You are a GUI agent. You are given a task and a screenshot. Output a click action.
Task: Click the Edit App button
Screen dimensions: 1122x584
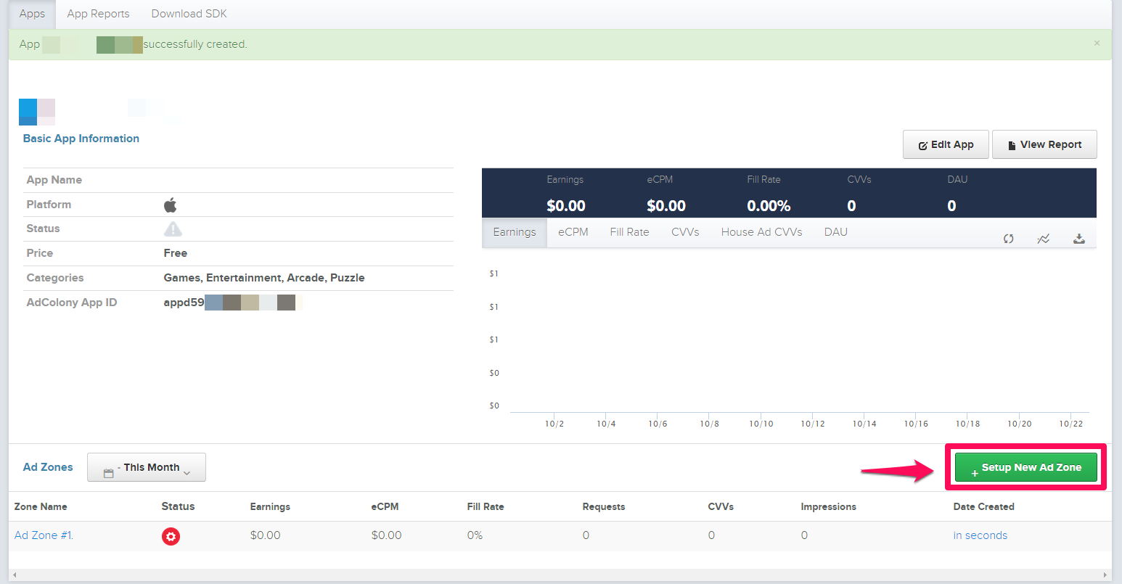tap(946, 144)
